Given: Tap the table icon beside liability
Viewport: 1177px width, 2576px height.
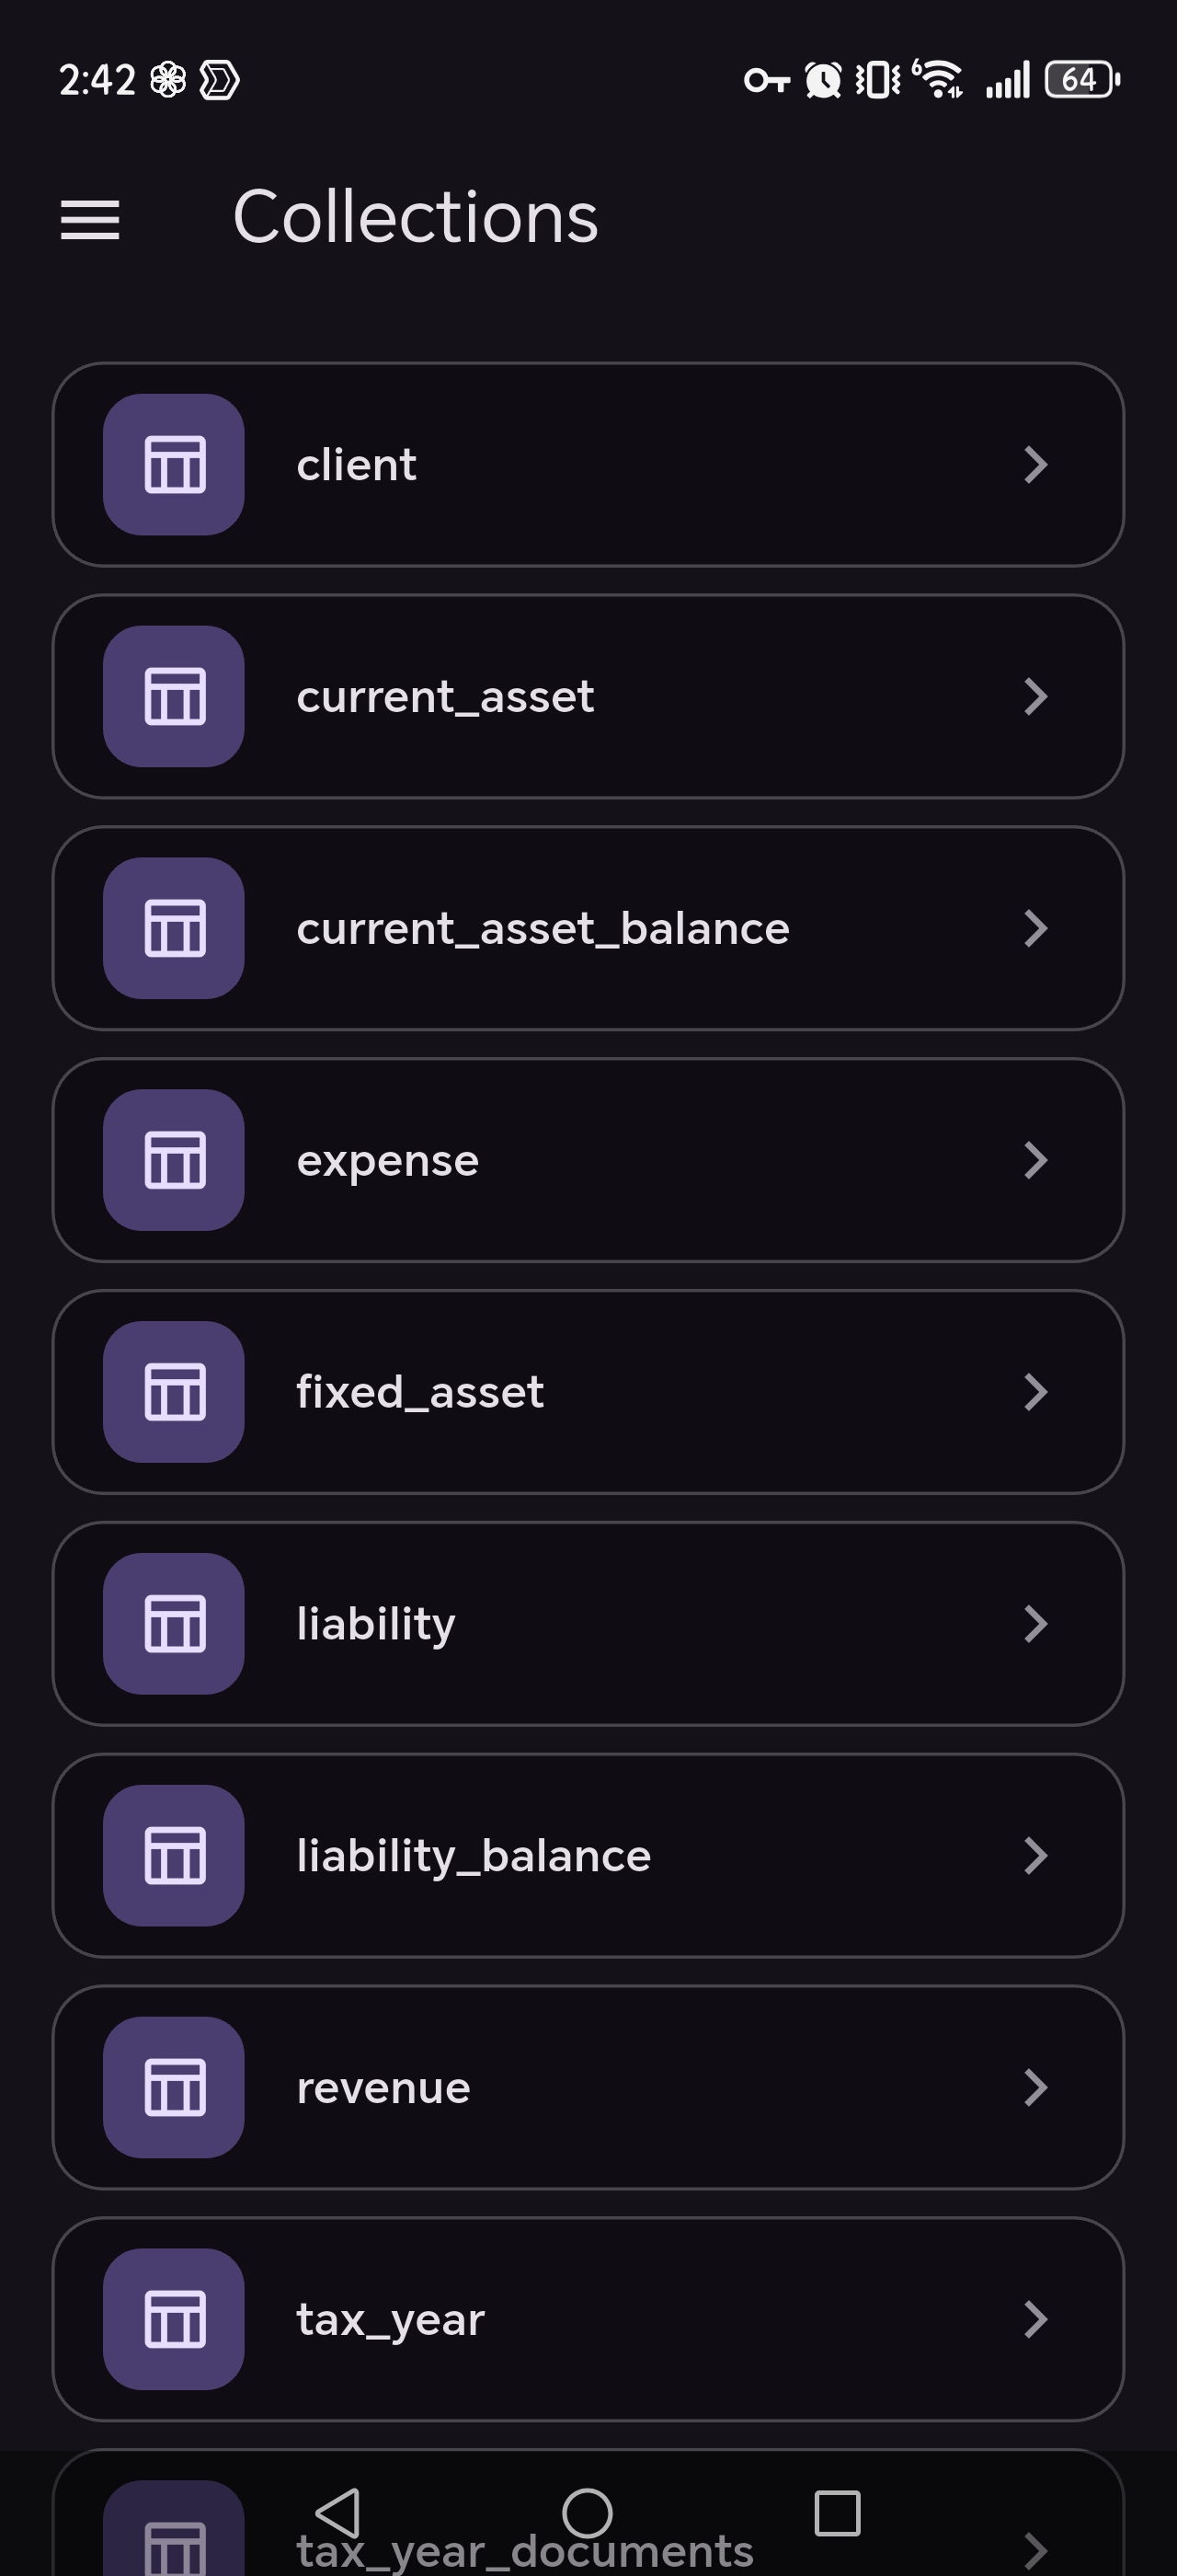Looking at the screenshot, I should point(174,1624).
